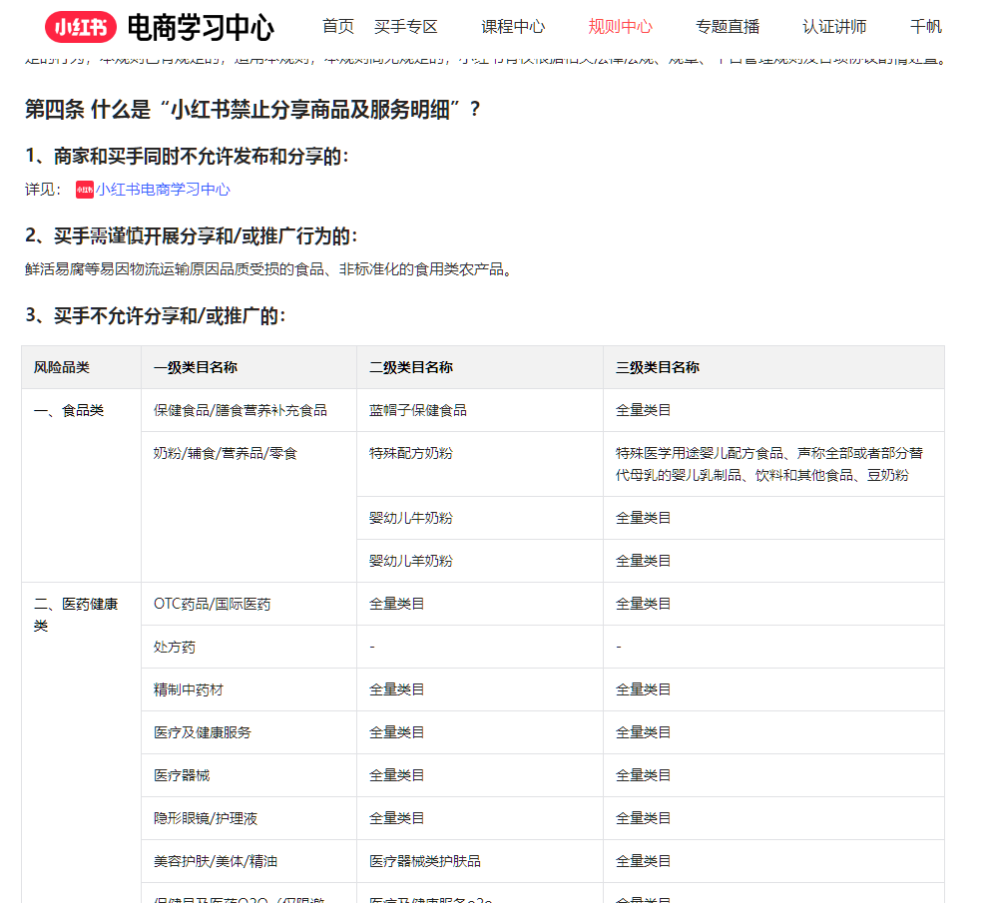Click the small 小红书 icon beside 详见
990x903 pixels.
pyautogui.click(x=84, y=190)
